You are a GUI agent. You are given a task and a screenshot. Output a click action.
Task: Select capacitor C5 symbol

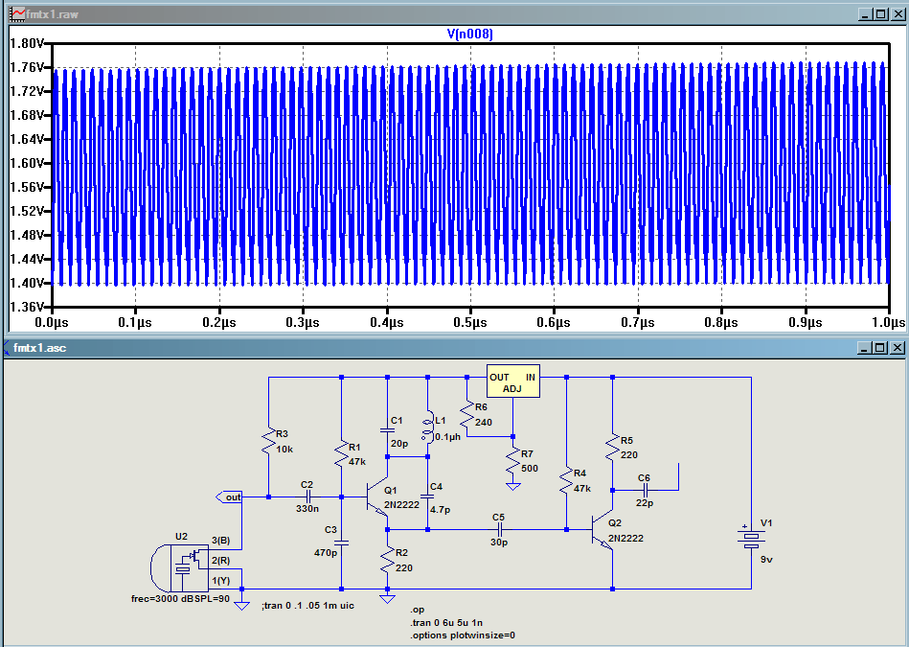coord(499,529)
